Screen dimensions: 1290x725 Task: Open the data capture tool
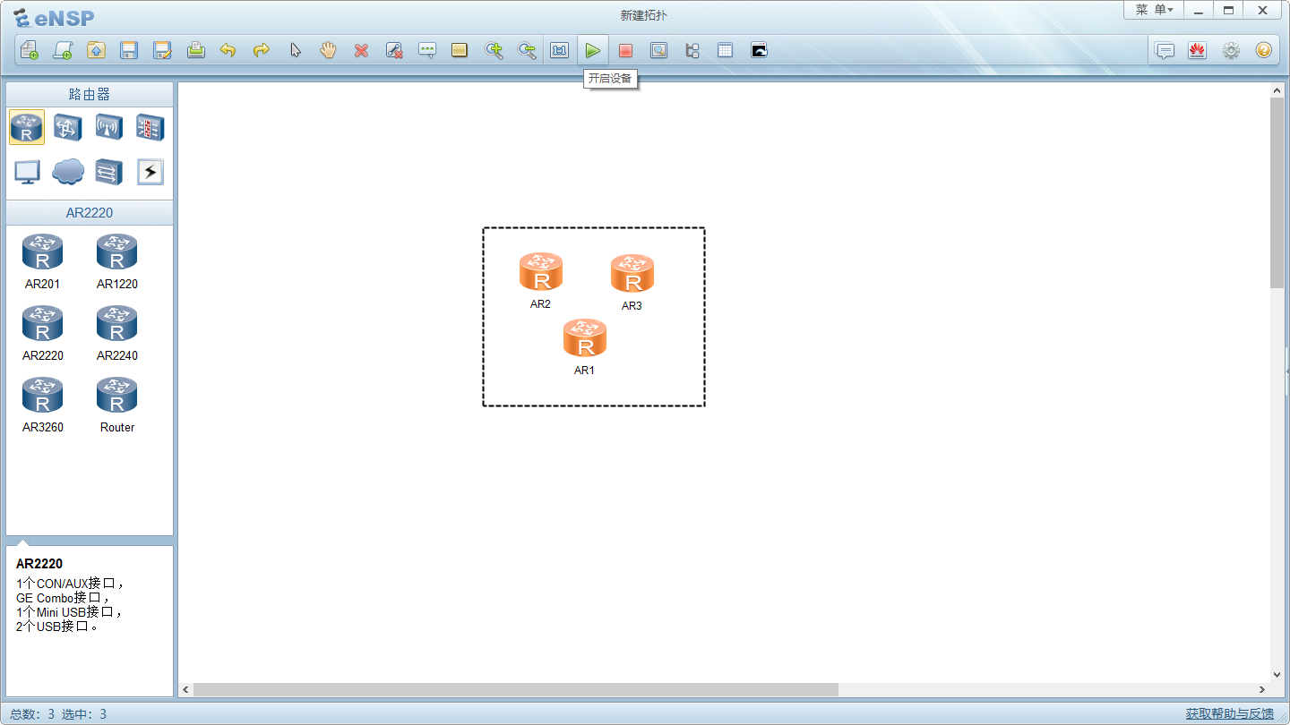(658, 50)
